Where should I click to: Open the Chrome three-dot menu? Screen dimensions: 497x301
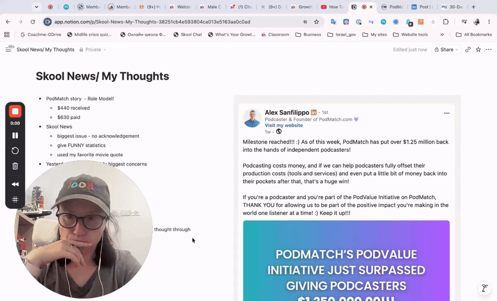coord(489,22)
